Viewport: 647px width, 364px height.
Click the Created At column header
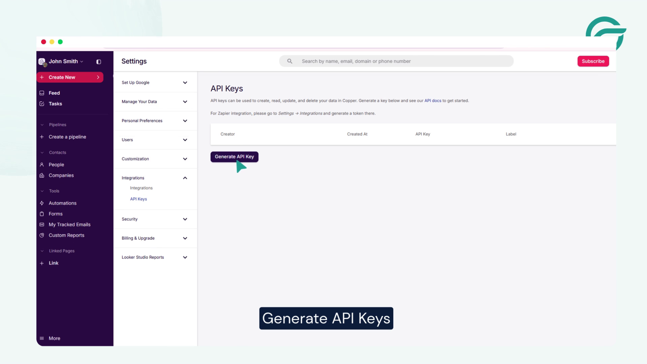pyautogui.click(x=357, y=134)
